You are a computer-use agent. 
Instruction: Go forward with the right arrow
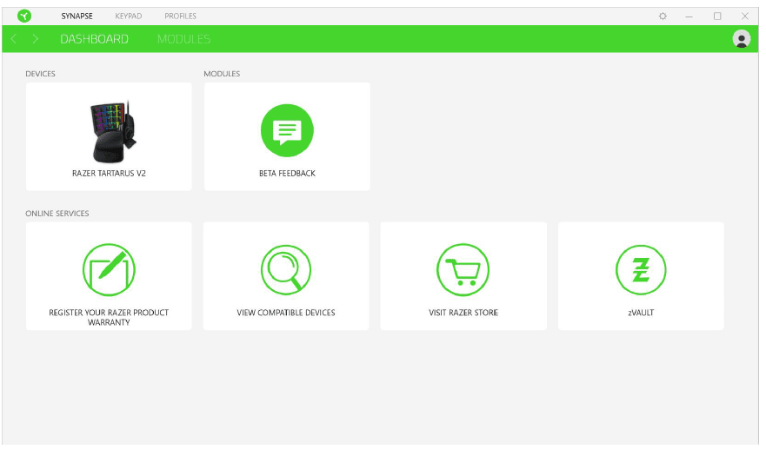click(x=36, y=39)
